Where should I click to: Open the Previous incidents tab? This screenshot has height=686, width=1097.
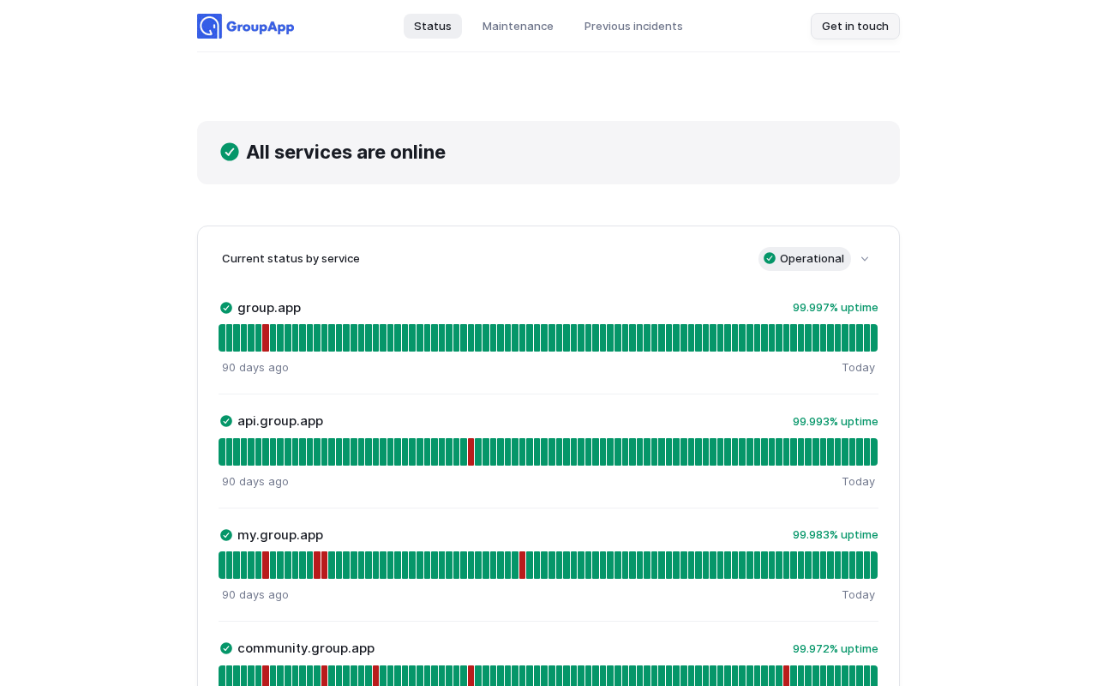(x=633, y=26)
